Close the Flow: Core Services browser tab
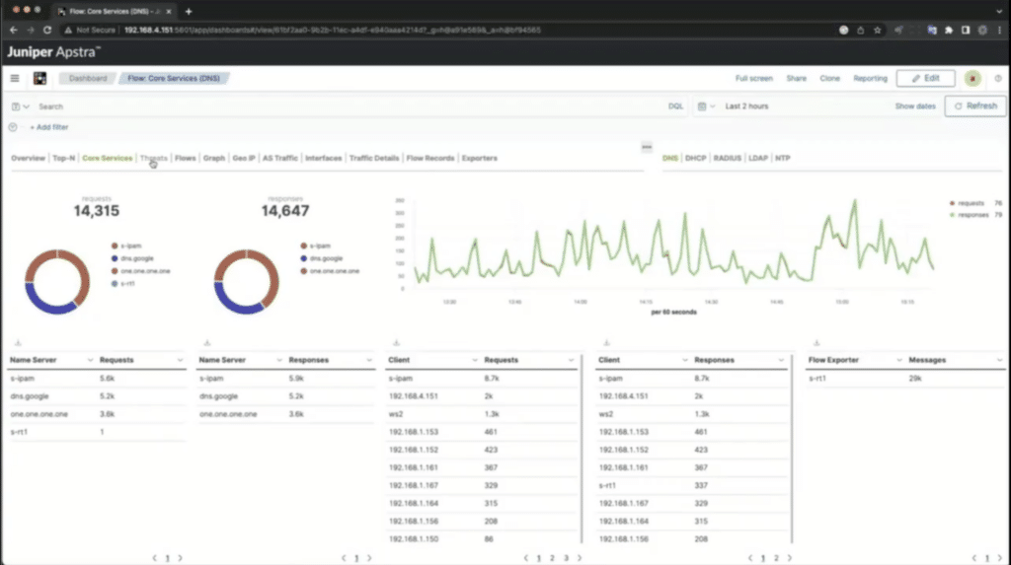This screenshot has width=1011, height=565. coord(169,11)
